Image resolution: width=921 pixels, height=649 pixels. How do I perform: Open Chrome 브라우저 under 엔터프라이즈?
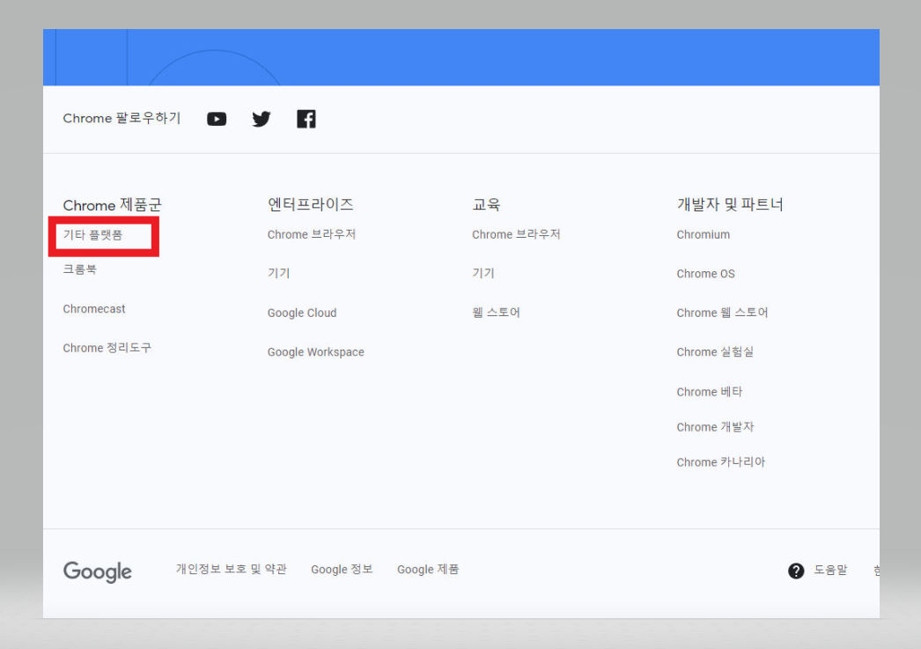312,234
